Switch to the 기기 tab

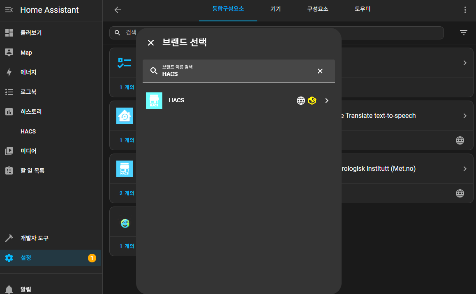276,9
